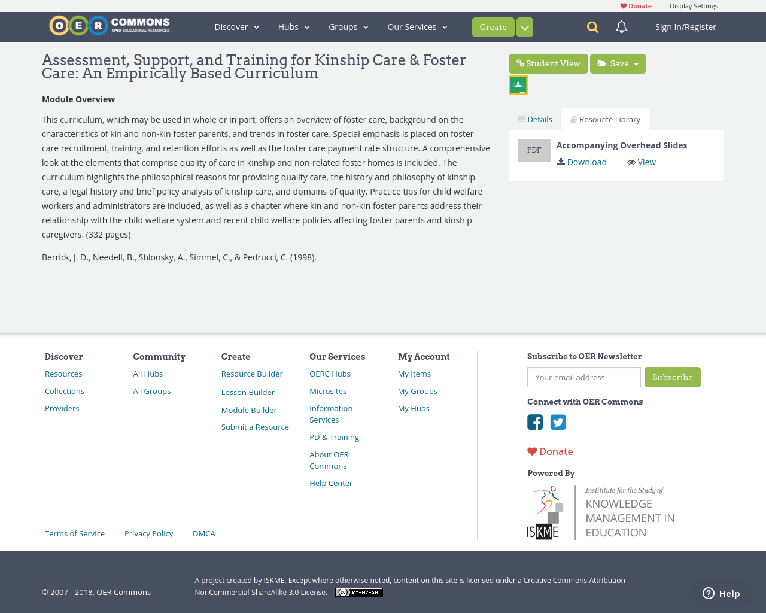Open Display Settings at the top

(694, 5)
